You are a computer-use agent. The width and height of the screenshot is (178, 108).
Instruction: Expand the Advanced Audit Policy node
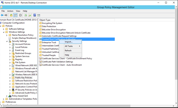pos(10,93)
